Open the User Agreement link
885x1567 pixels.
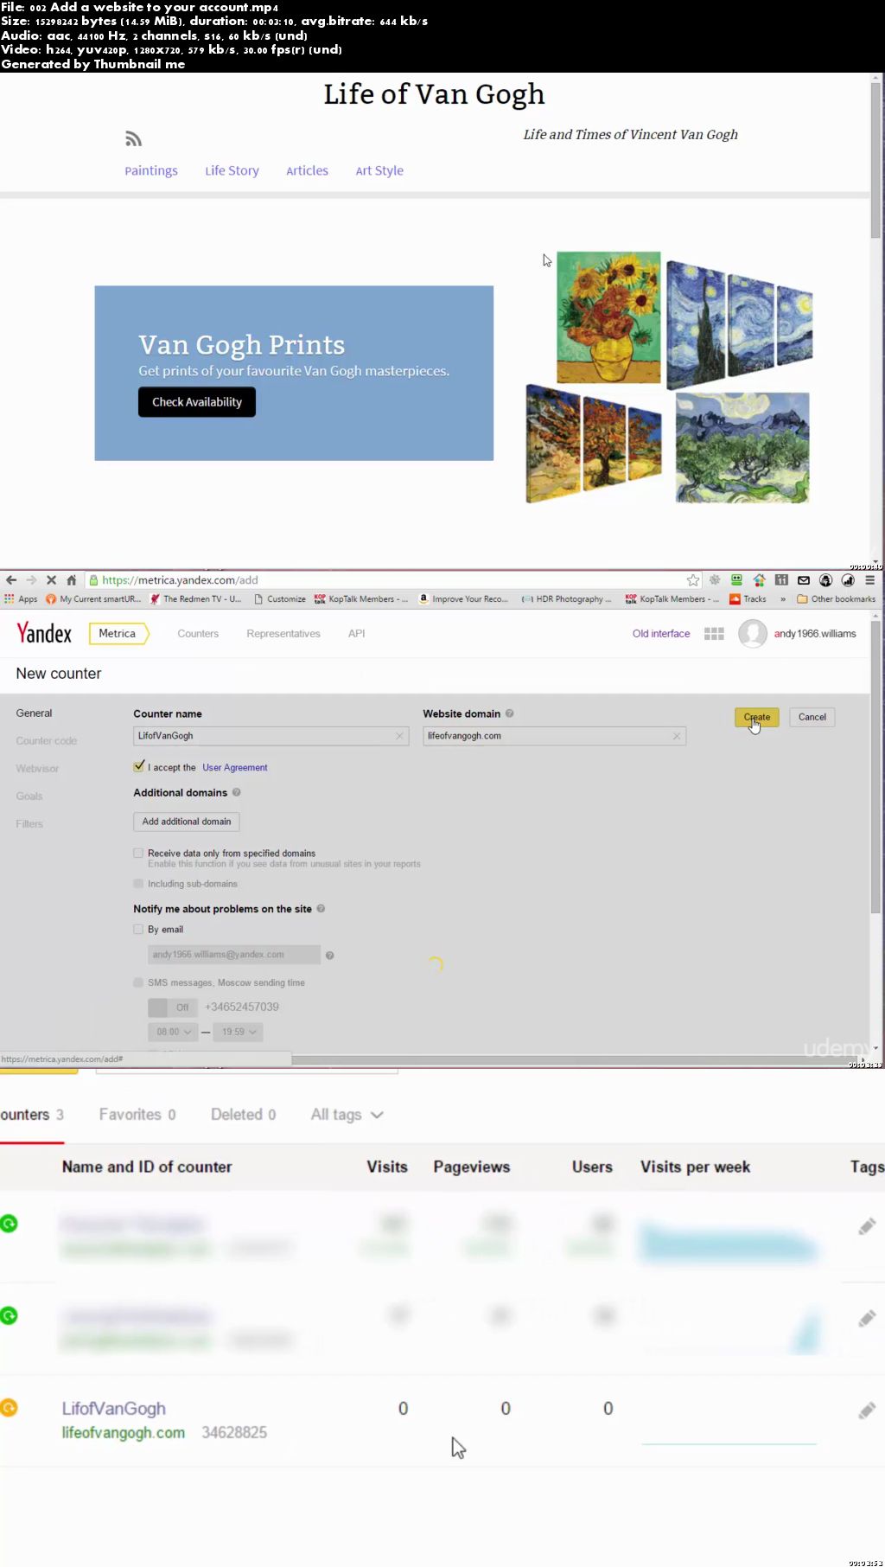pos(235,767)
